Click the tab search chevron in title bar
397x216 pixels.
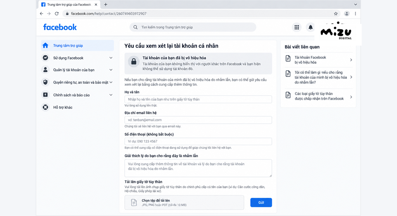click(356, 5)
